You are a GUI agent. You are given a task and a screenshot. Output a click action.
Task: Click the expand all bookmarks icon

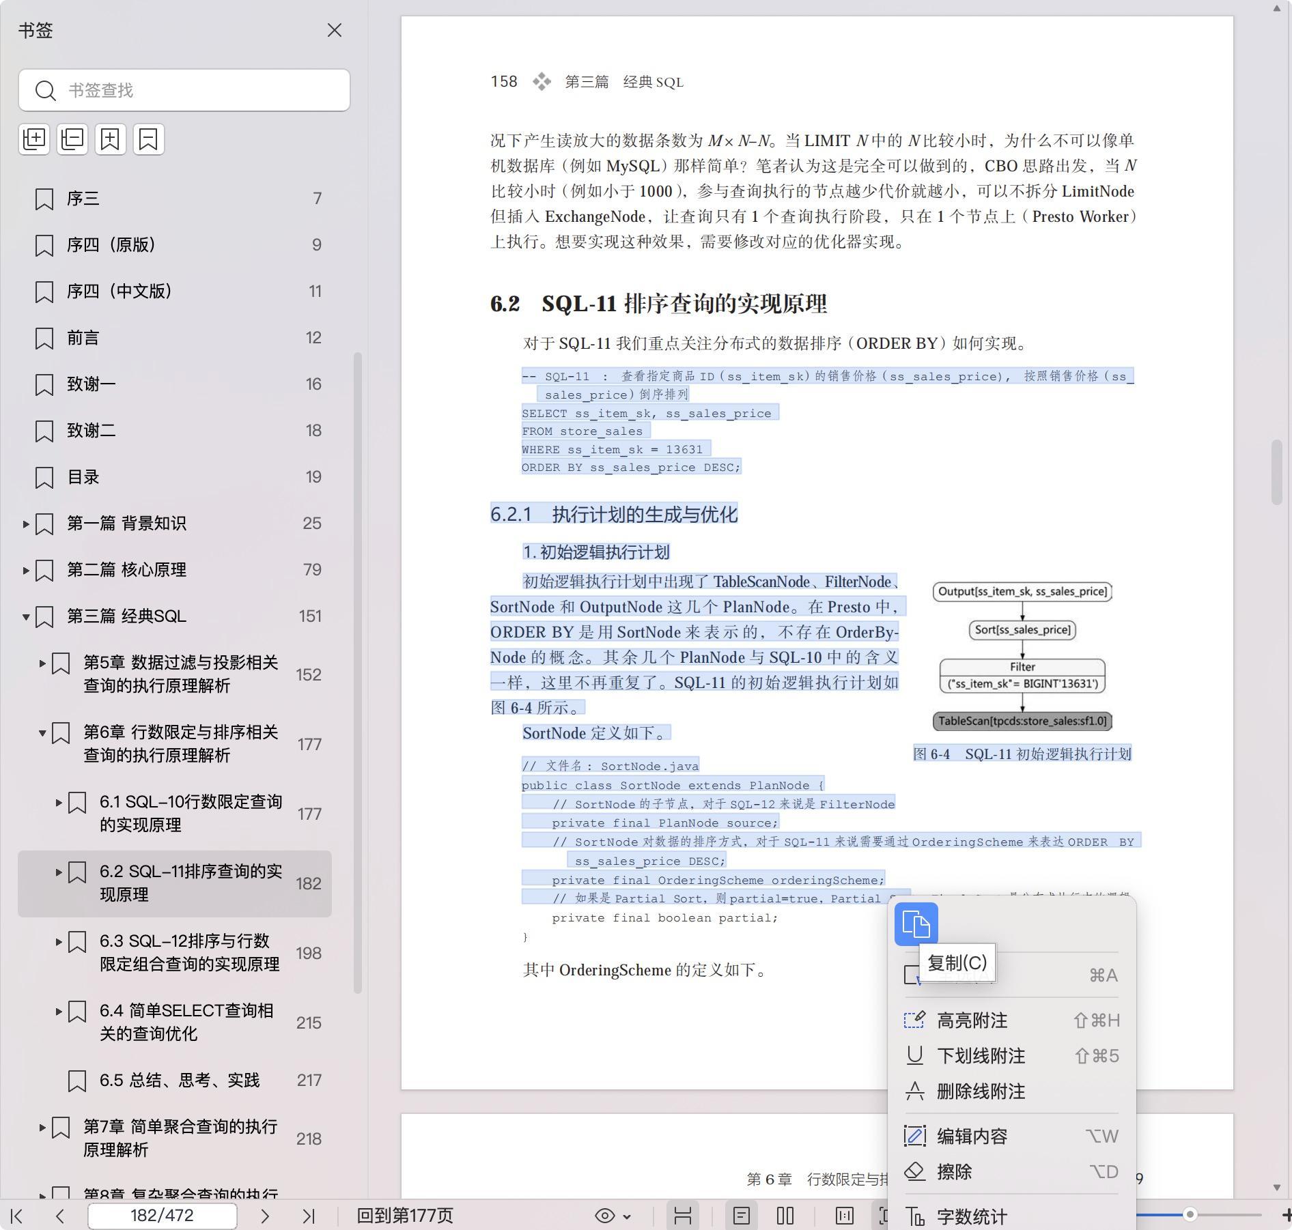[x=34, y=139]
